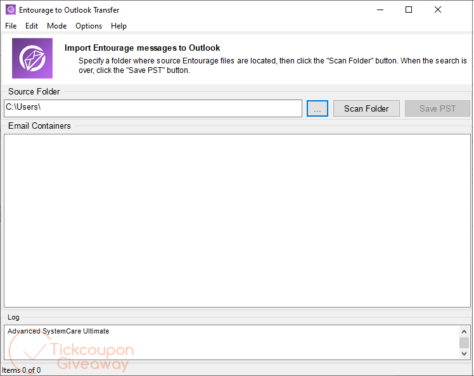Viewport: 474px width, 376px height.
Task: Click the Source Folder path field
Action: pyautogui.click(x=153, y=108)
